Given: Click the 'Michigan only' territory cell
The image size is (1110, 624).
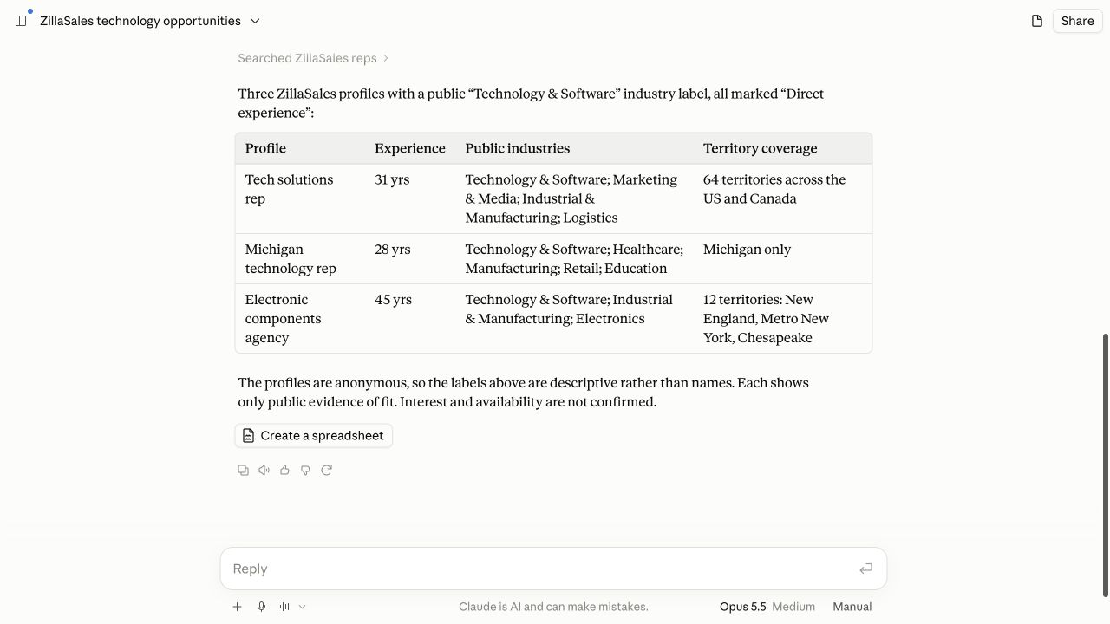Looking at the screenshot, I should coord(784,258).
